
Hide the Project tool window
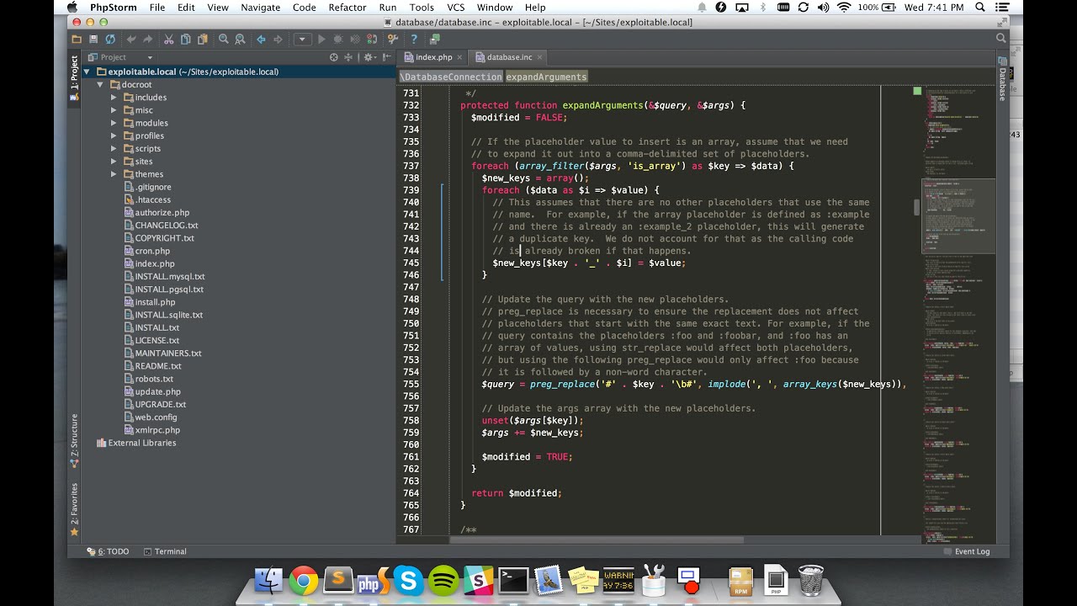386,57
